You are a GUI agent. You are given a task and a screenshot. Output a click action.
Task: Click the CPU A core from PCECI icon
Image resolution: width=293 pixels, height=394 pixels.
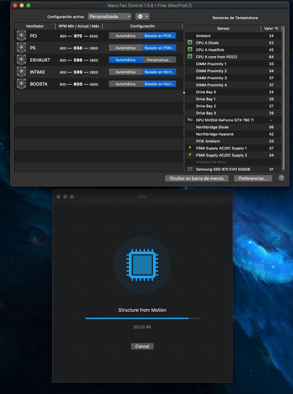point(190,57)
